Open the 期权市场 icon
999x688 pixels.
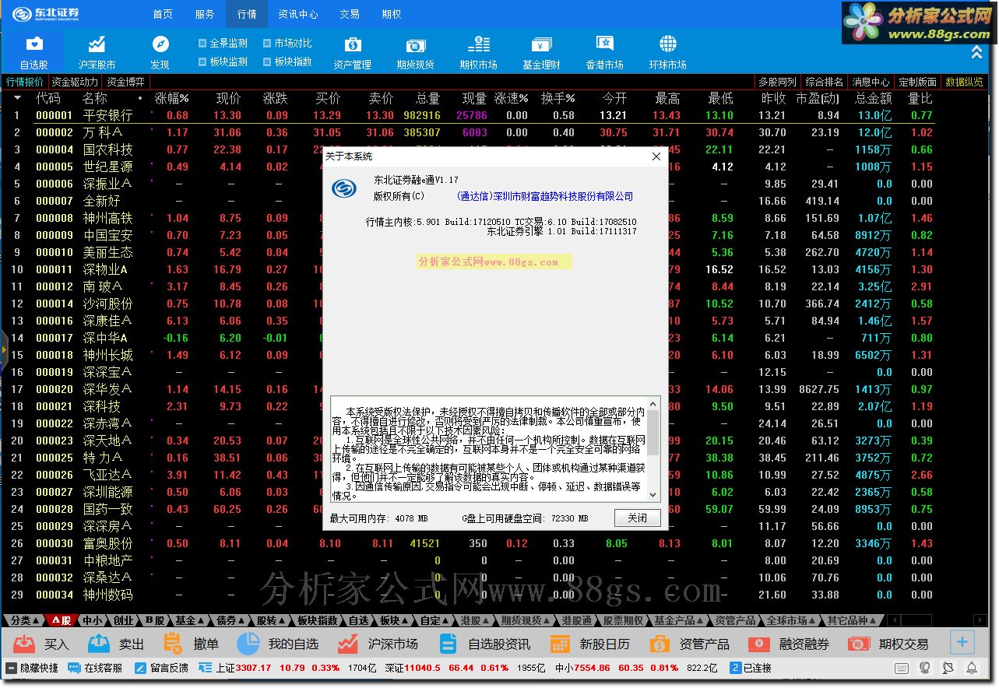coord(478,51)
